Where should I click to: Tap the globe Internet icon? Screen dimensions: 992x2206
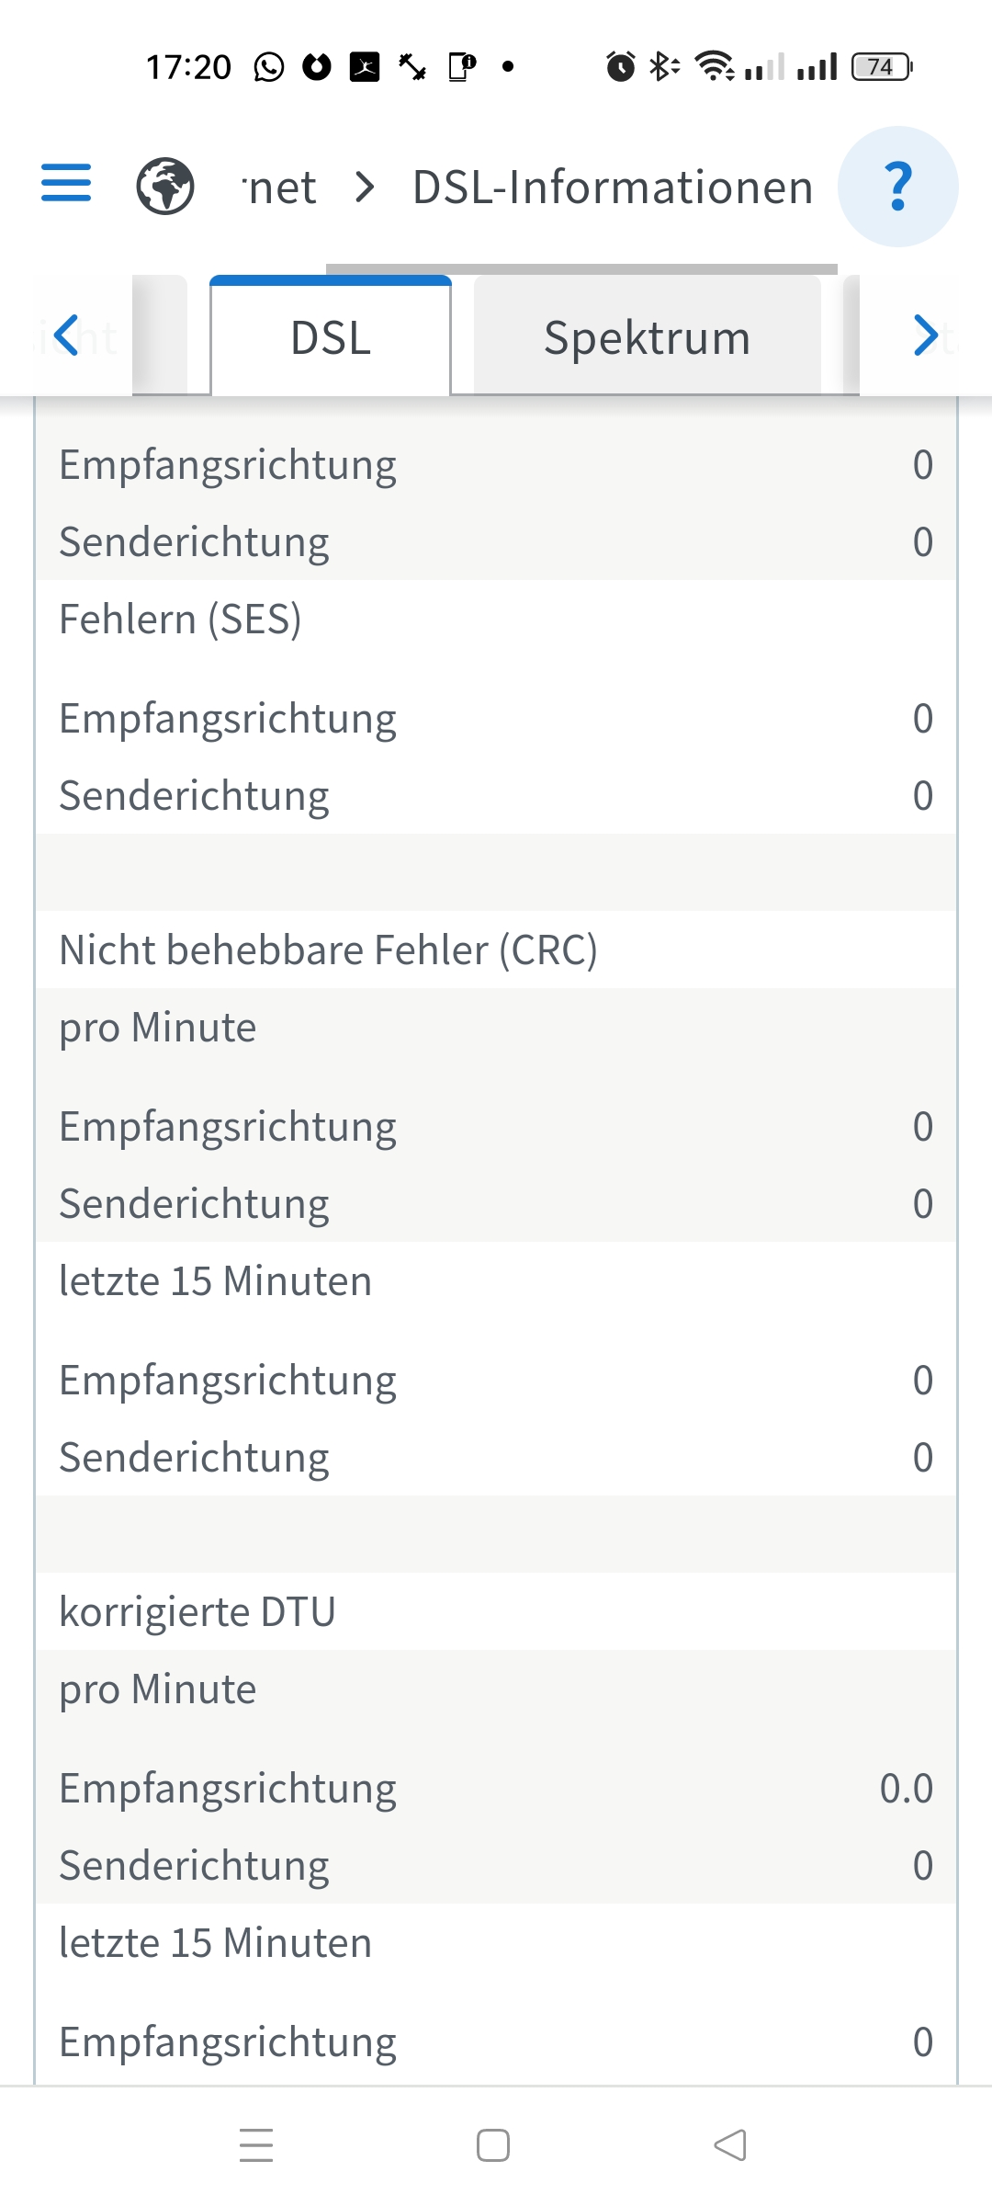point(165,186)
